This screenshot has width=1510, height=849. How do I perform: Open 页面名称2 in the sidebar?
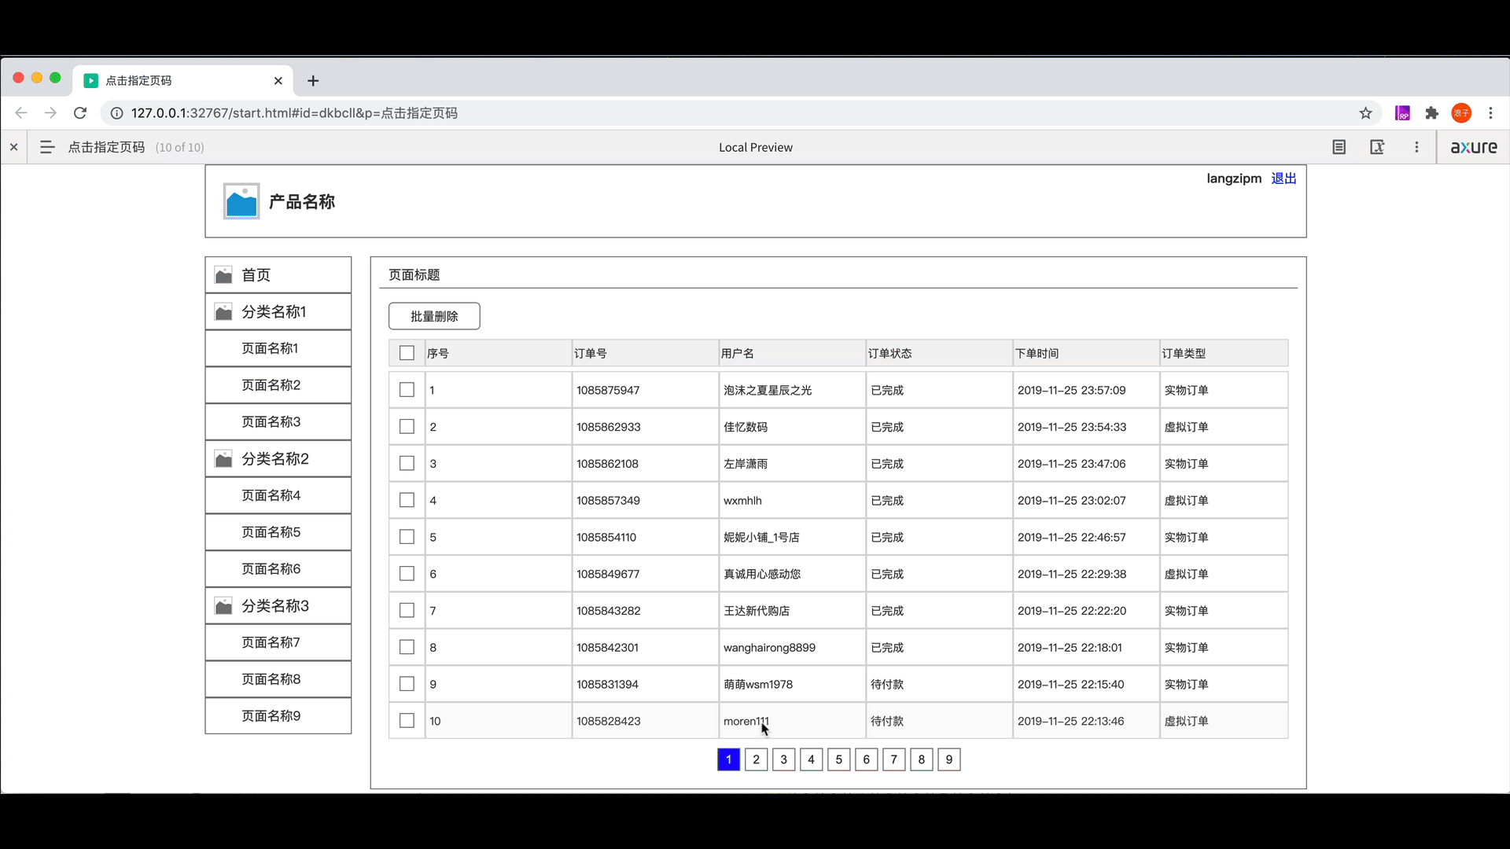pyautogui.click(x=278, y=385)
